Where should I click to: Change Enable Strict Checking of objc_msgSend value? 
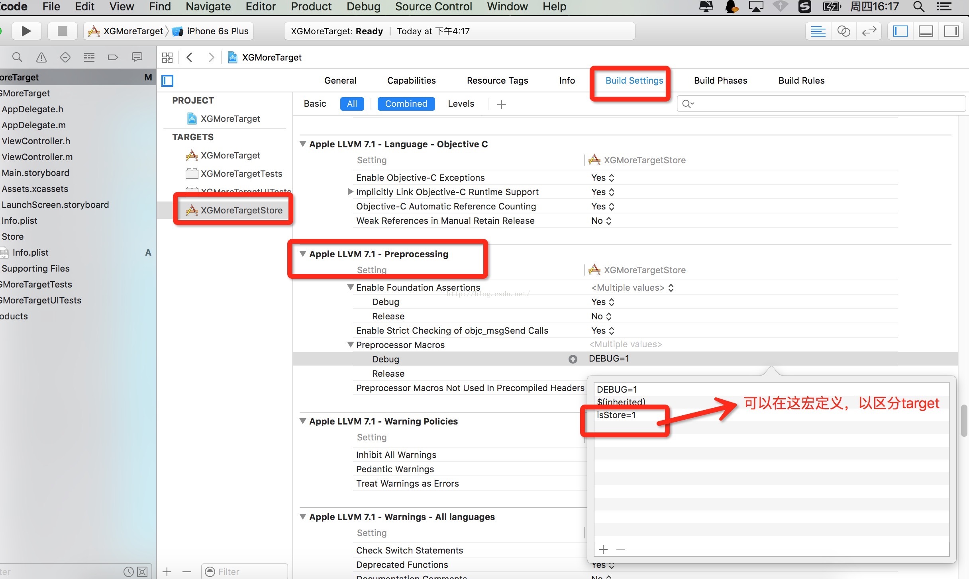(603, 331)
